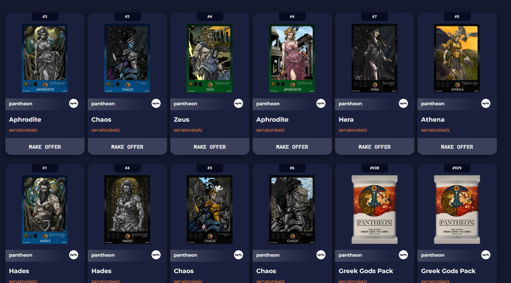
Task: Open the Hades #1 blue card image
Action: click(45, 209)
